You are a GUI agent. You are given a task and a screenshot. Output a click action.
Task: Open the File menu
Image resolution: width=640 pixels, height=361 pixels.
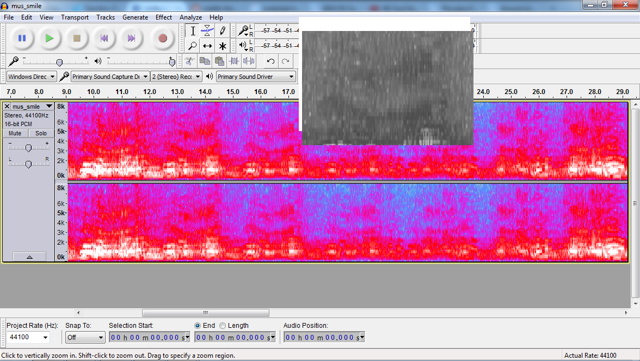(9, 17)
